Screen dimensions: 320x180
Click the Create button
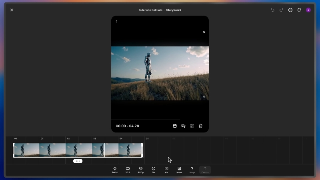(205, 170)
